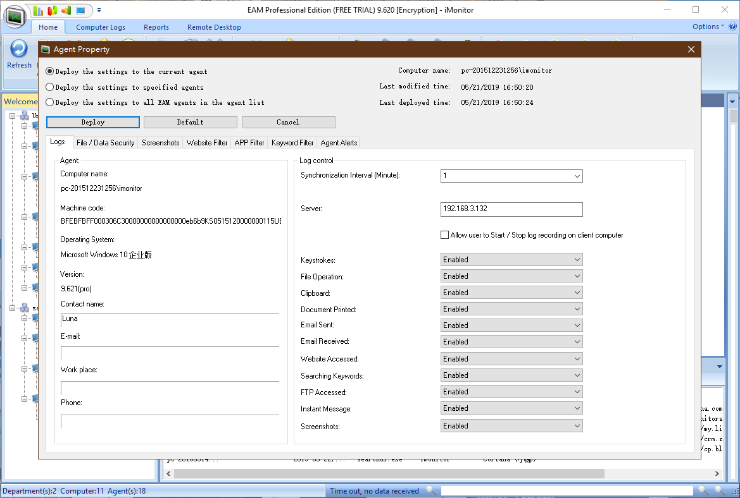The image size is (740, 498).
Task: Click the Server address input field
Action: [511, 209]
